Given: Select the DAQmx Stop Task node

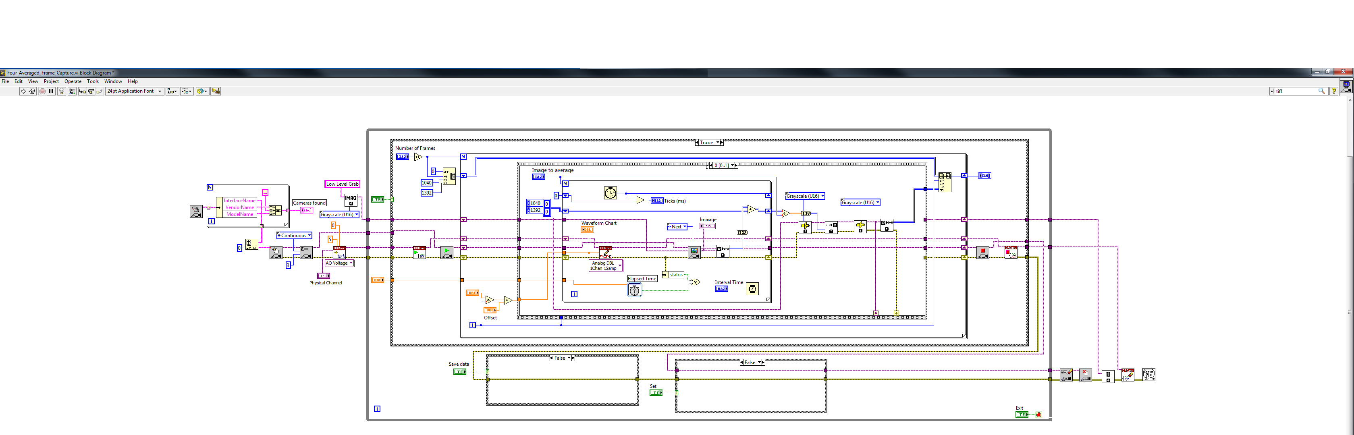Looking at the screenshot, I should tap(1011, 252).
